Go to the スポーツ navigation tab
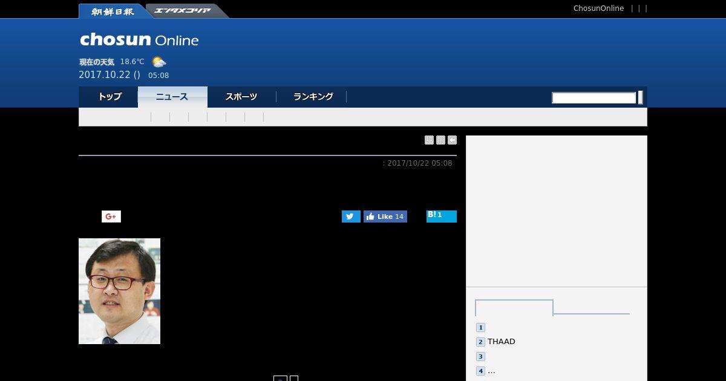This screenshot has height=381, width=726. tap(241, 97)
